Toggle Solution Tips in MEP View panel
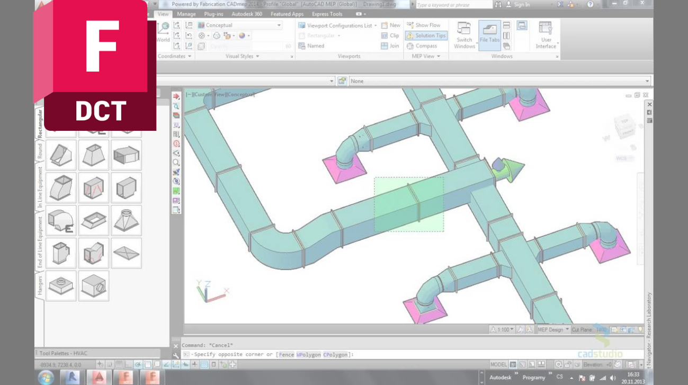Screen dimensions: 688x385 pos(426,35)
